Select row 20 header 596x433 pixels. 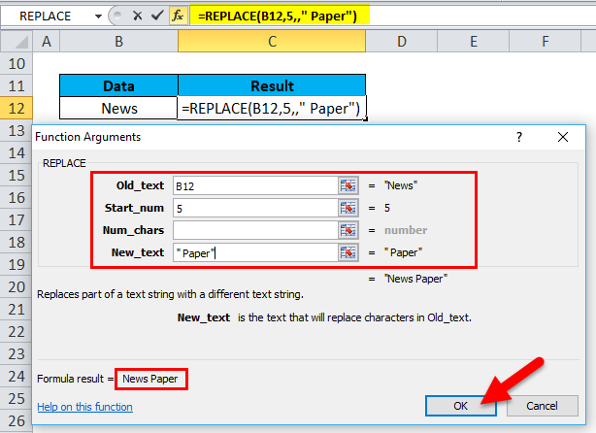(17, 287)
